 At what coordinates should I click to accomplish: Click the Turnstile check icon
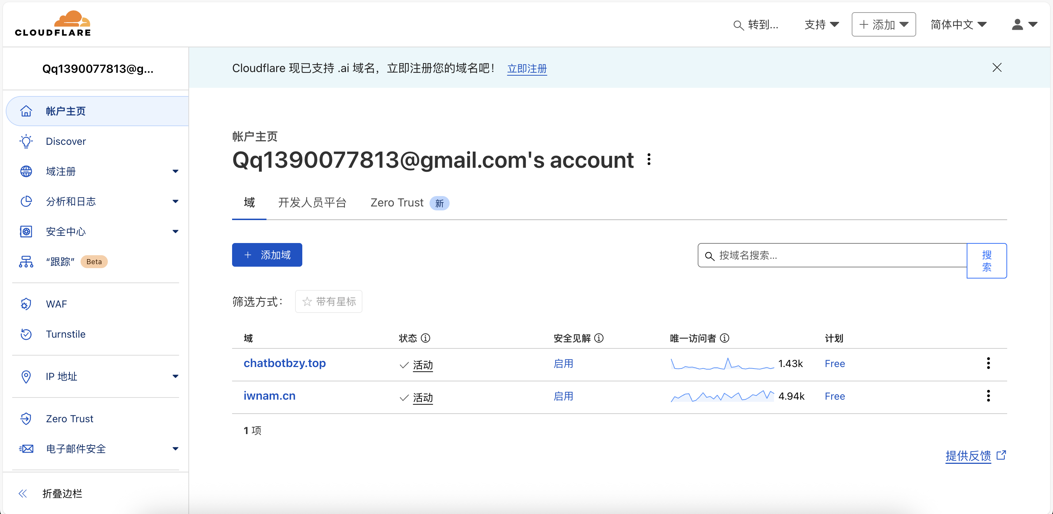[x=26, y=334]
